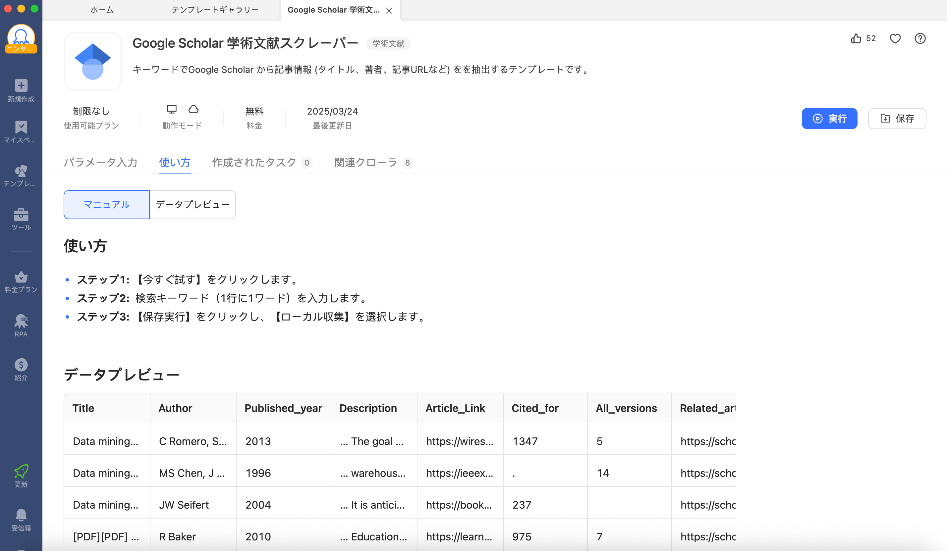Open the 受信箱 bell icon
The image size is (947, 551).
(x=21, y=515)
